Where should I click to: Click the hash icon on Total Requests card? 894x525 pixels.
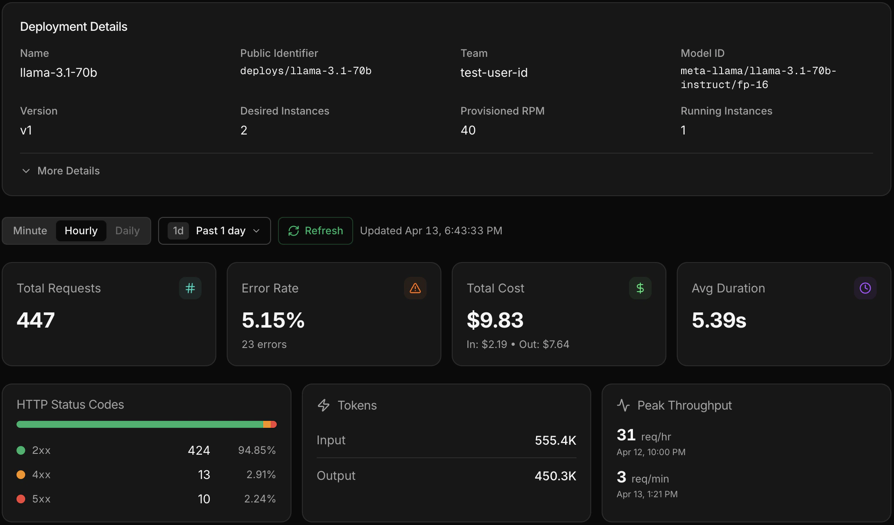point(189,288)
